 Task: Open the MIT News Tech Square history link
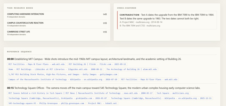click(x=80, y=93)
